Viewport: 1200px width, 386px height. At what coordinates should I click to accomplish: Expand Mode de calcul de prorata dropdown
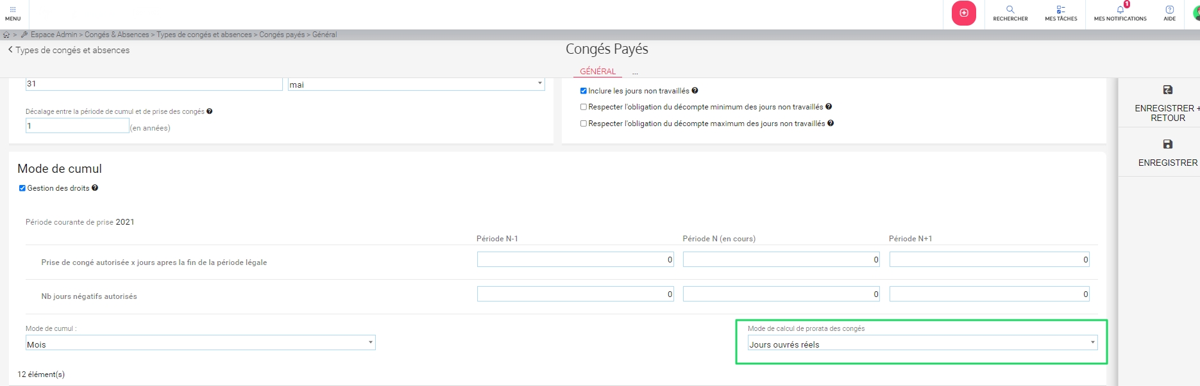[x=922, y=343]
